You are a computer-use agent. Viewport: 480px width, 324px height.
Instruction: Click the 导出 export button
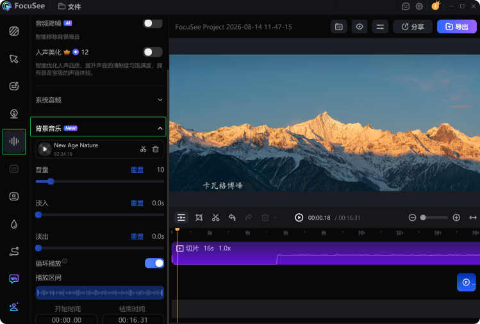457,27
